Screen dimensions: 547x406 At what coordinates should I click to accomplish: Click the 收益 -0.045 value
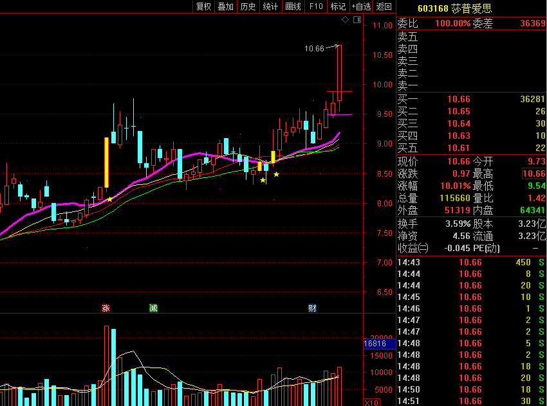tap(458, 248)
